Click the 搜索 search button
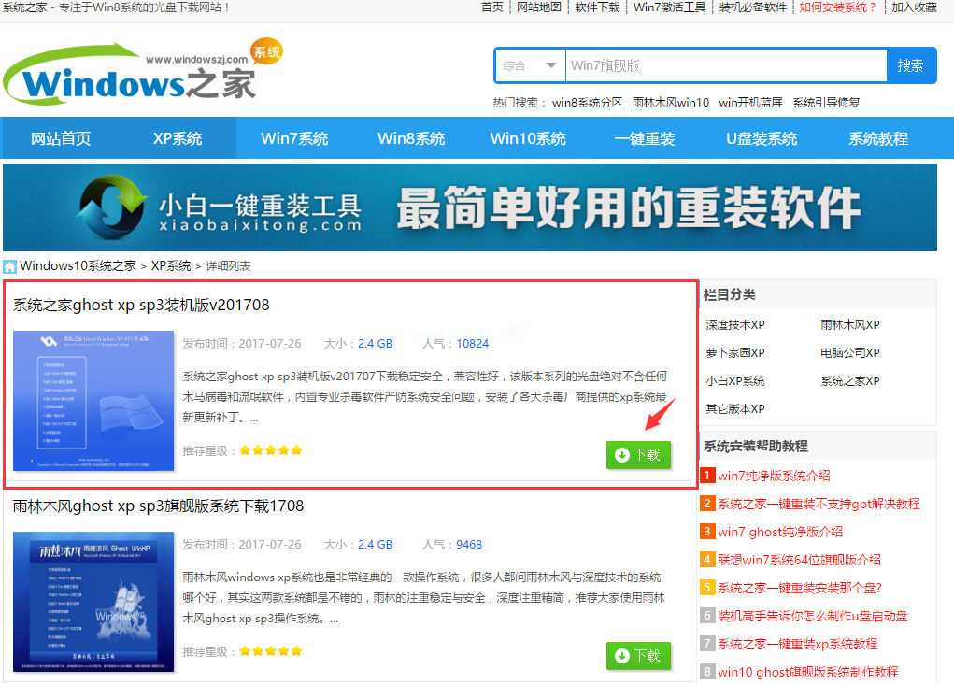Image resolution: width=954 pixels, height=684 pixels. pyautogui.click(x=911, y=65)
